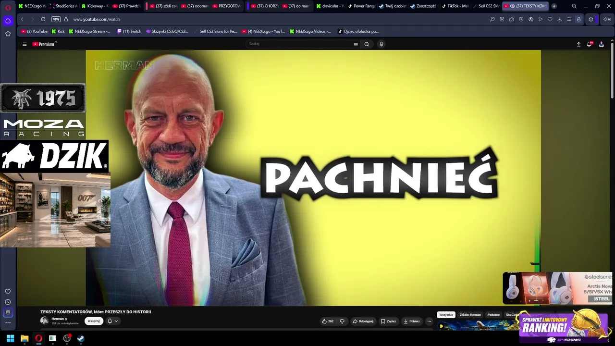
Task: Open the Kick bookmark
Action: [x=58, y=31]
